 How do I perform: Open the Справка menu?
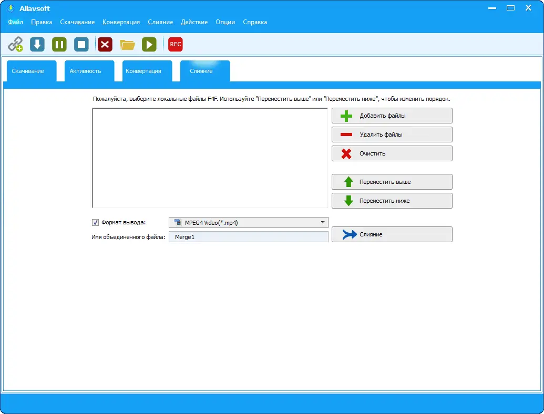coord(254,22)
